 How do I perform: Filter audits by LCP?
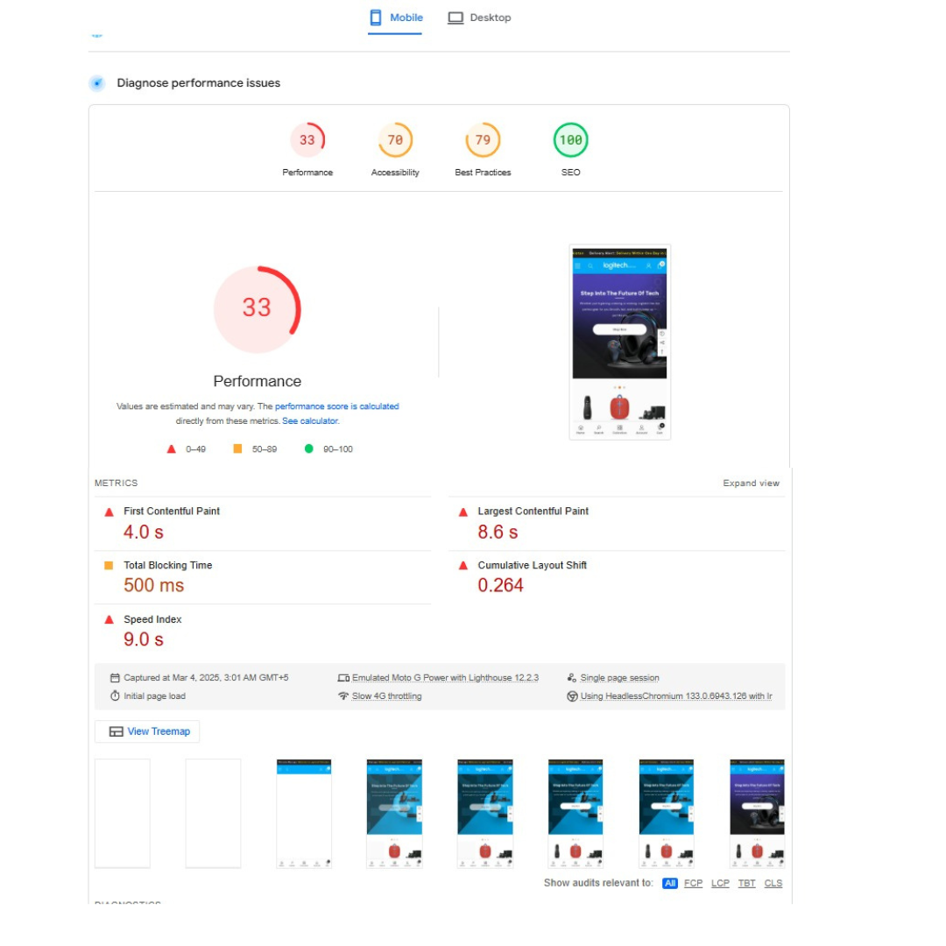coord(720,883)
